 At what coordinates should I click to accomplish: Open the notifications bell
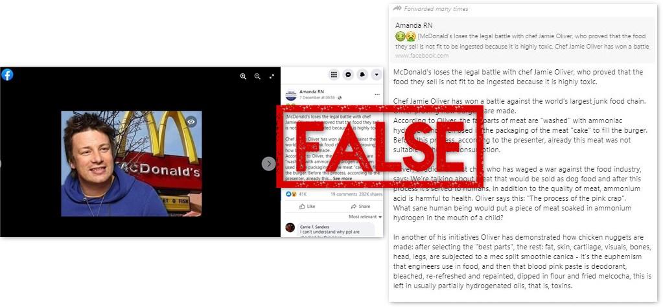(362, 74)
